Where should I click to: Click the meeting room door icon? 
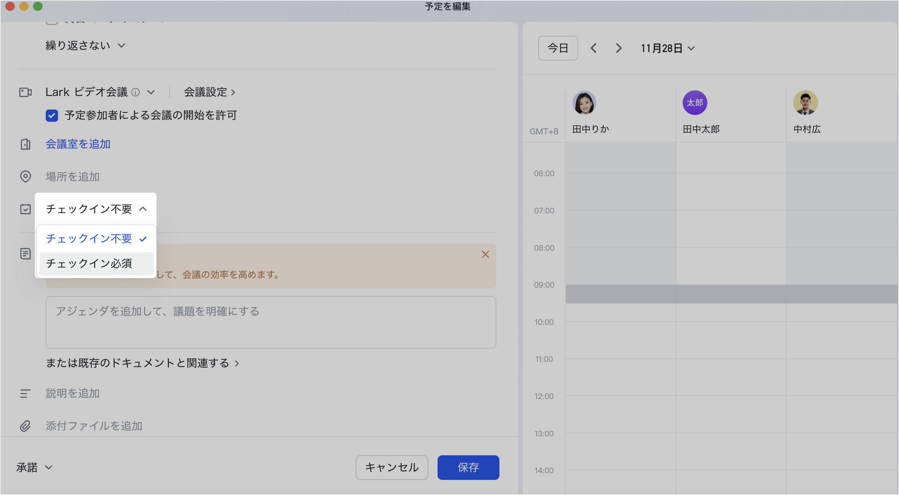(x=25, y=144)
